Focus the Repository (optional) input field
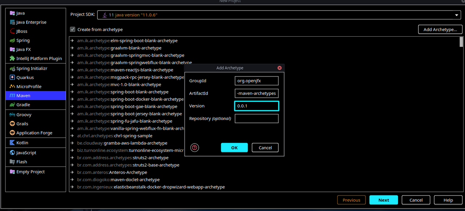 click(x=256, y=119)
